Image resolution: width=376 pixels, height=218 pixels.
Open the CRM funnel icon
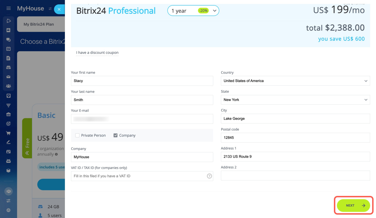click(9, 105)
